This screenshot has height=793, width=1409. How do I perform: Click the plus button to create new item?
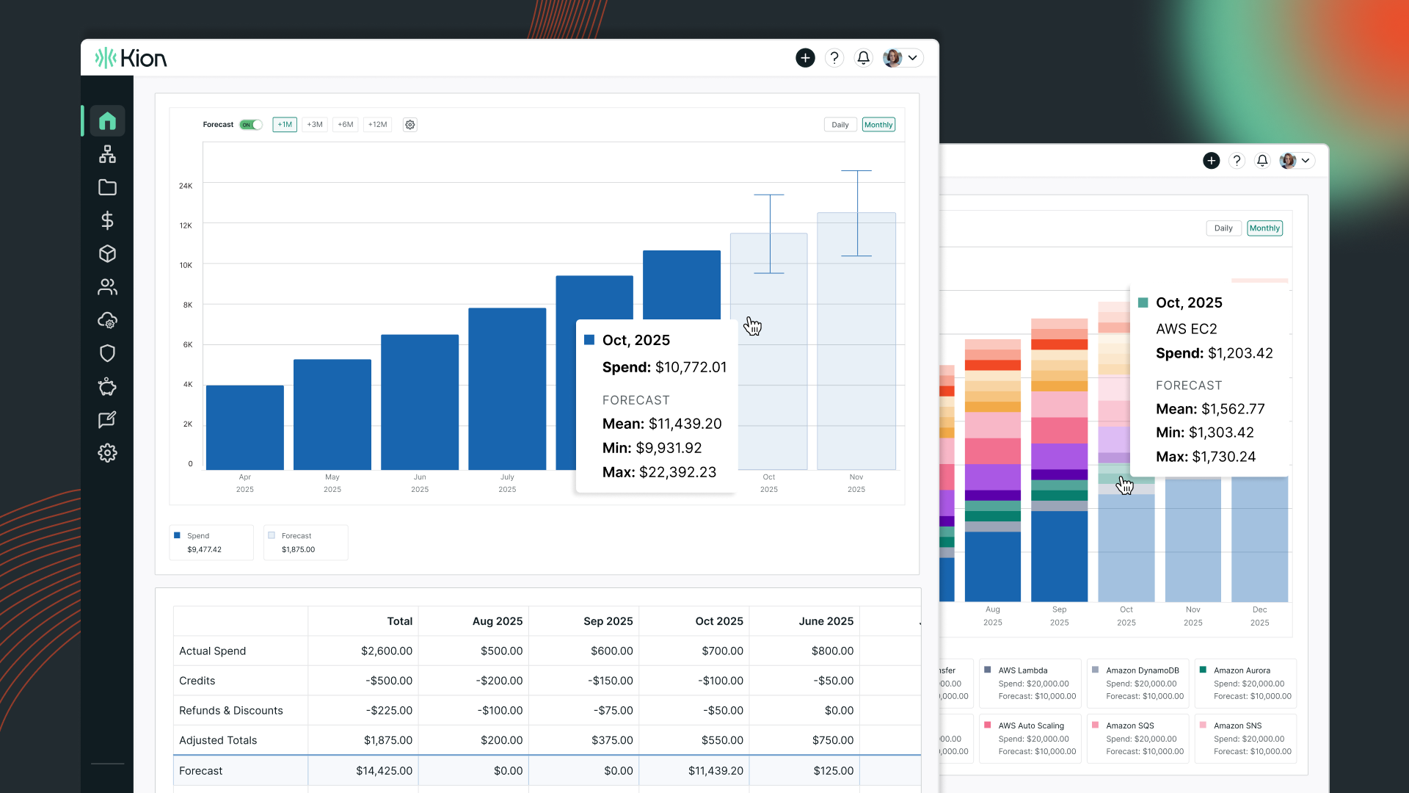point(805,57)
